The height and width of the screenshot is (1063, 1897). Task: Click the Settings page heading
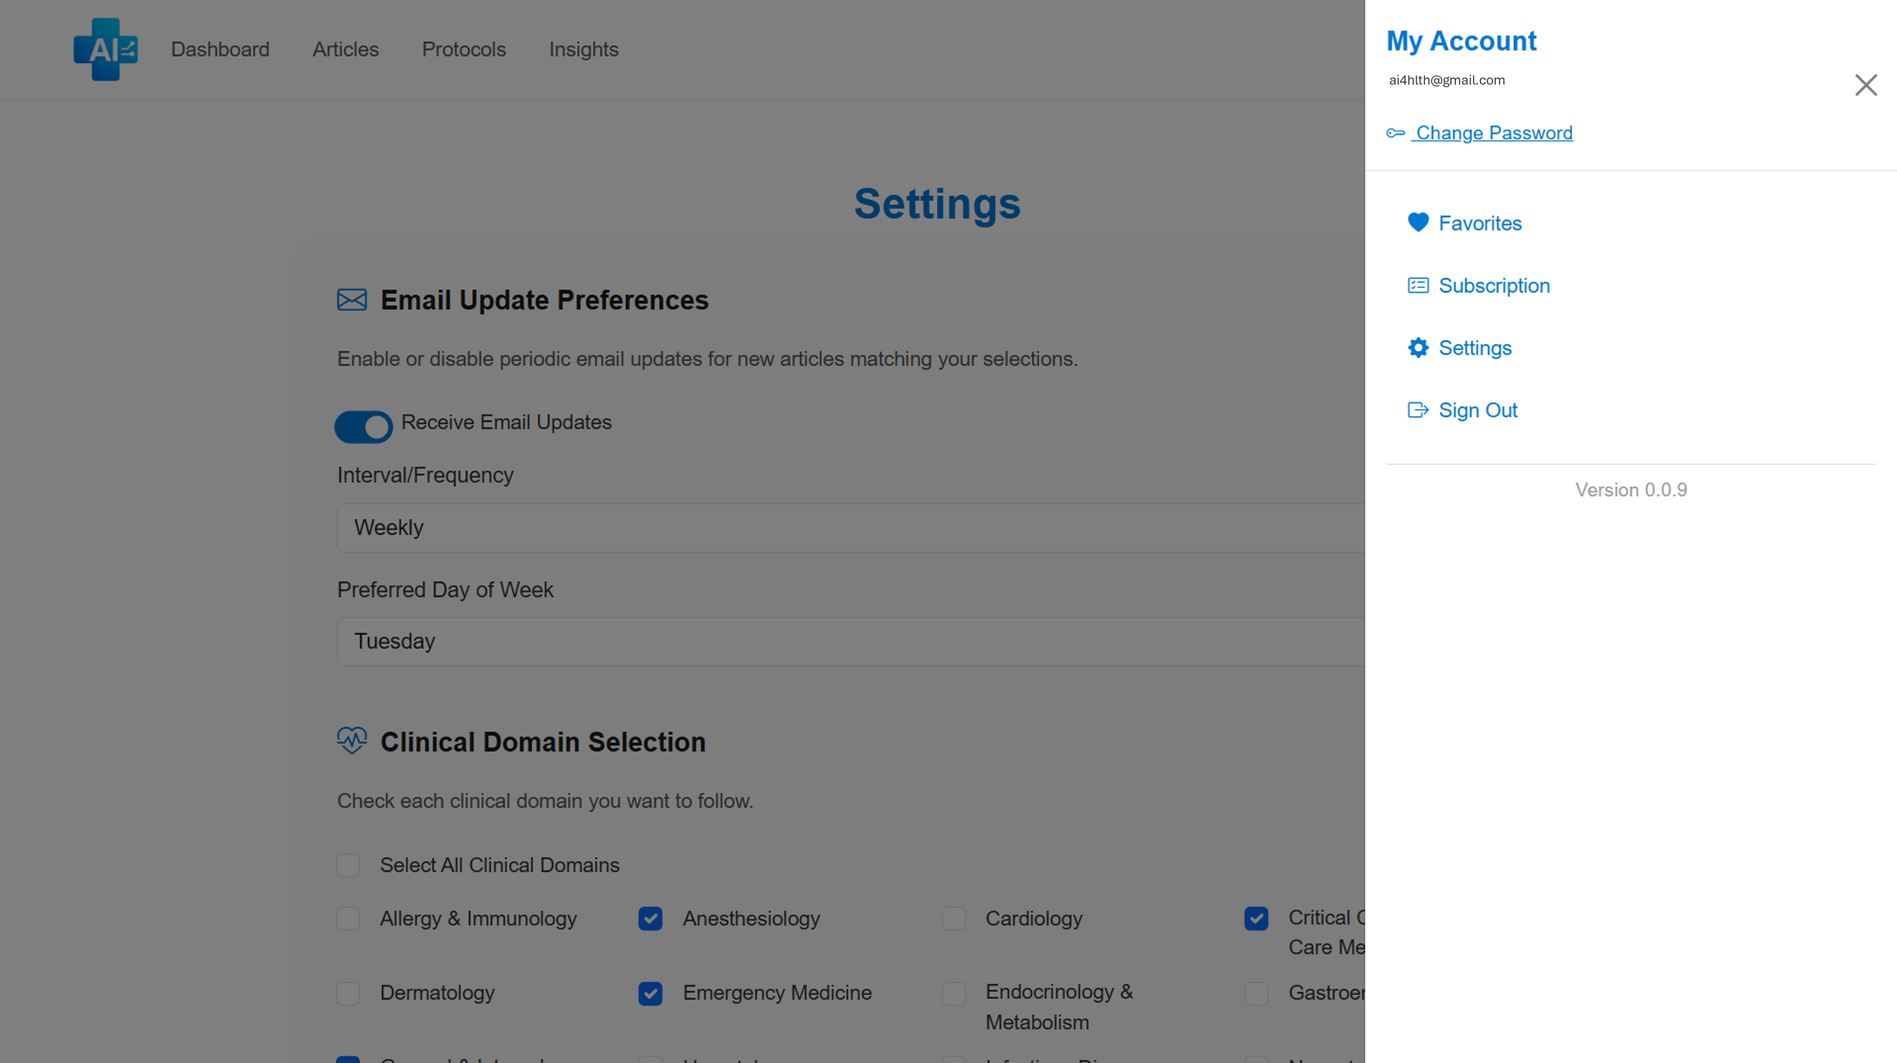point(938,203)
